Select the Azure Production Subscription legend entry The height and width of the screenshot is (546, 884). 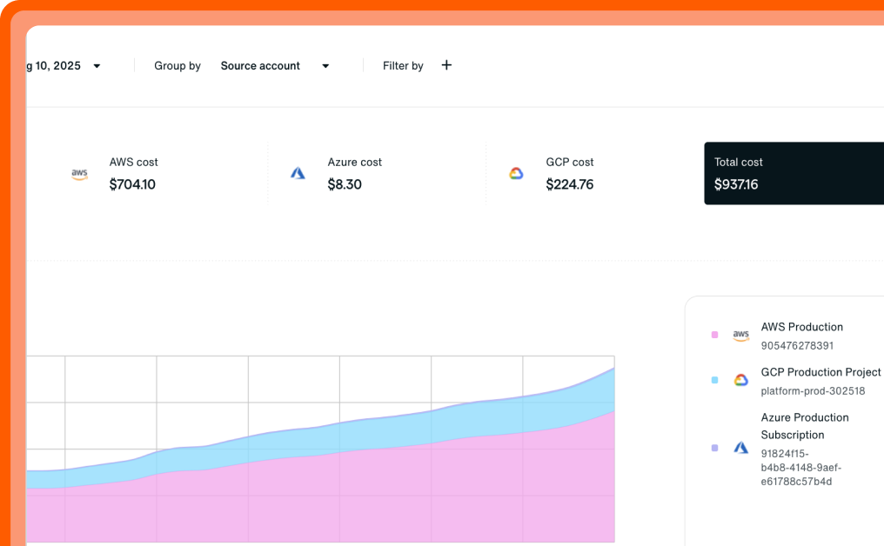pyautogui.click(x=805, y=426)
